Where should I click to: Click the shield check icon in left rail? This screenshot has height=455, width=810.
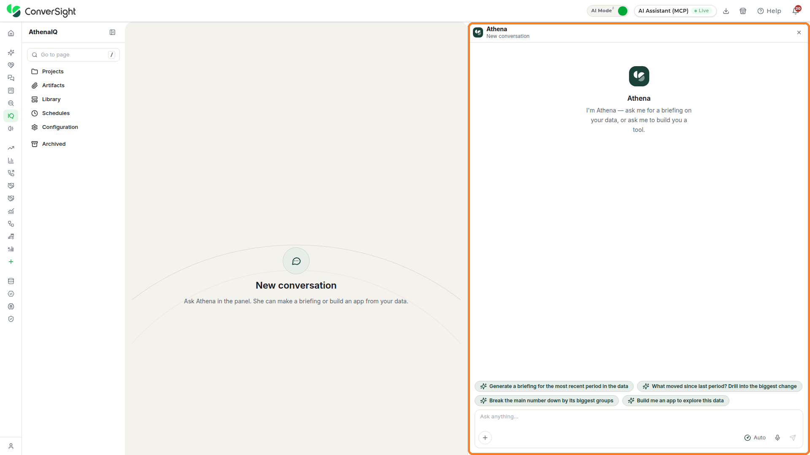click(11, 319)
